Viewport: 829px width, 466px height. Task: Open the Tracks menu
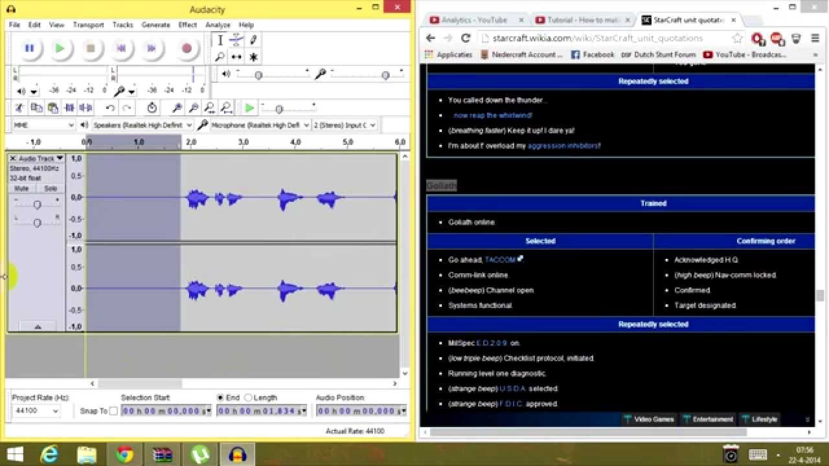122,25
